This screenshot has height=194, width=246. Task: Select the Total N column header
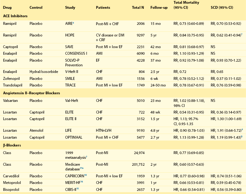point(138,7)
